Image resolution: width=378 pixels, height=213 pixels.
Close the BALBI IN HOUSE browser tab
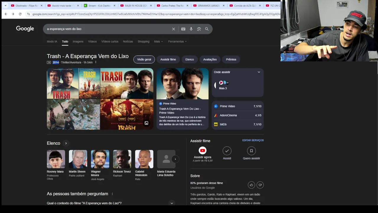[x=151, y=6]
